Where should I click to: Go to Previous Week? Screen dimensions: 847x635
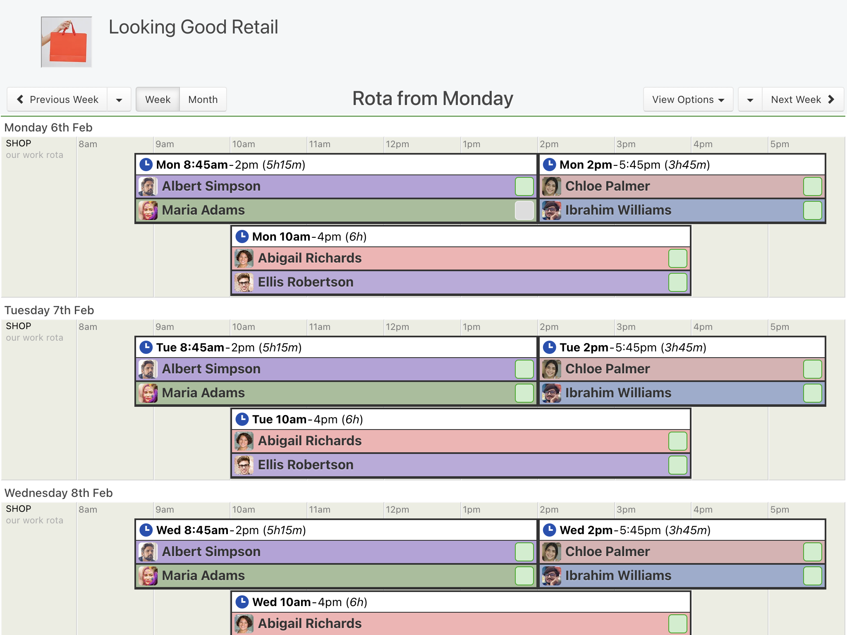click(57, 100)
